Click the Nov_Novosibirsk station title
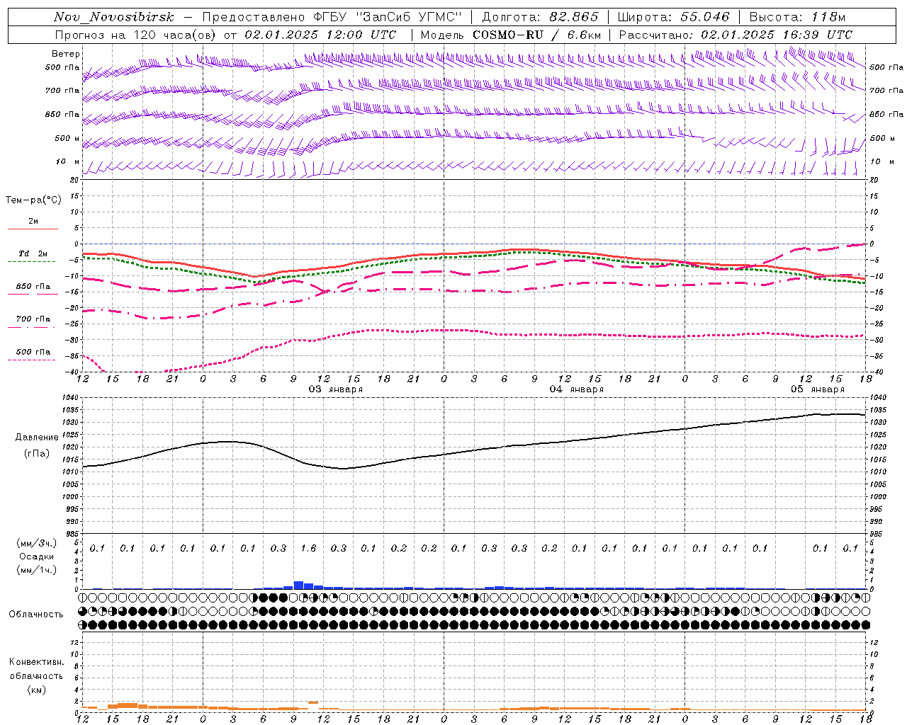This screenshot has width=907, height=725. (113, 17)
